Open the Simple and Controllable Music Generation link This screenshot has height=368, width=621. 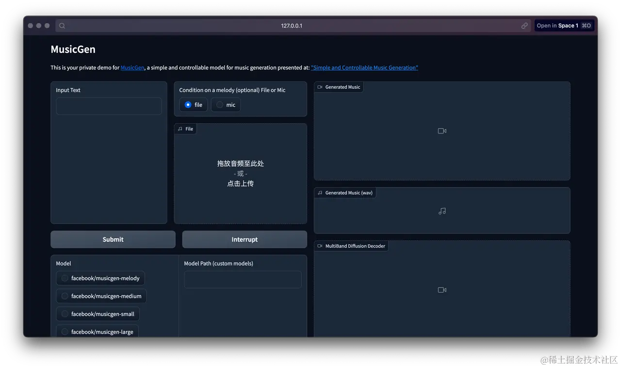click(364, 68)
